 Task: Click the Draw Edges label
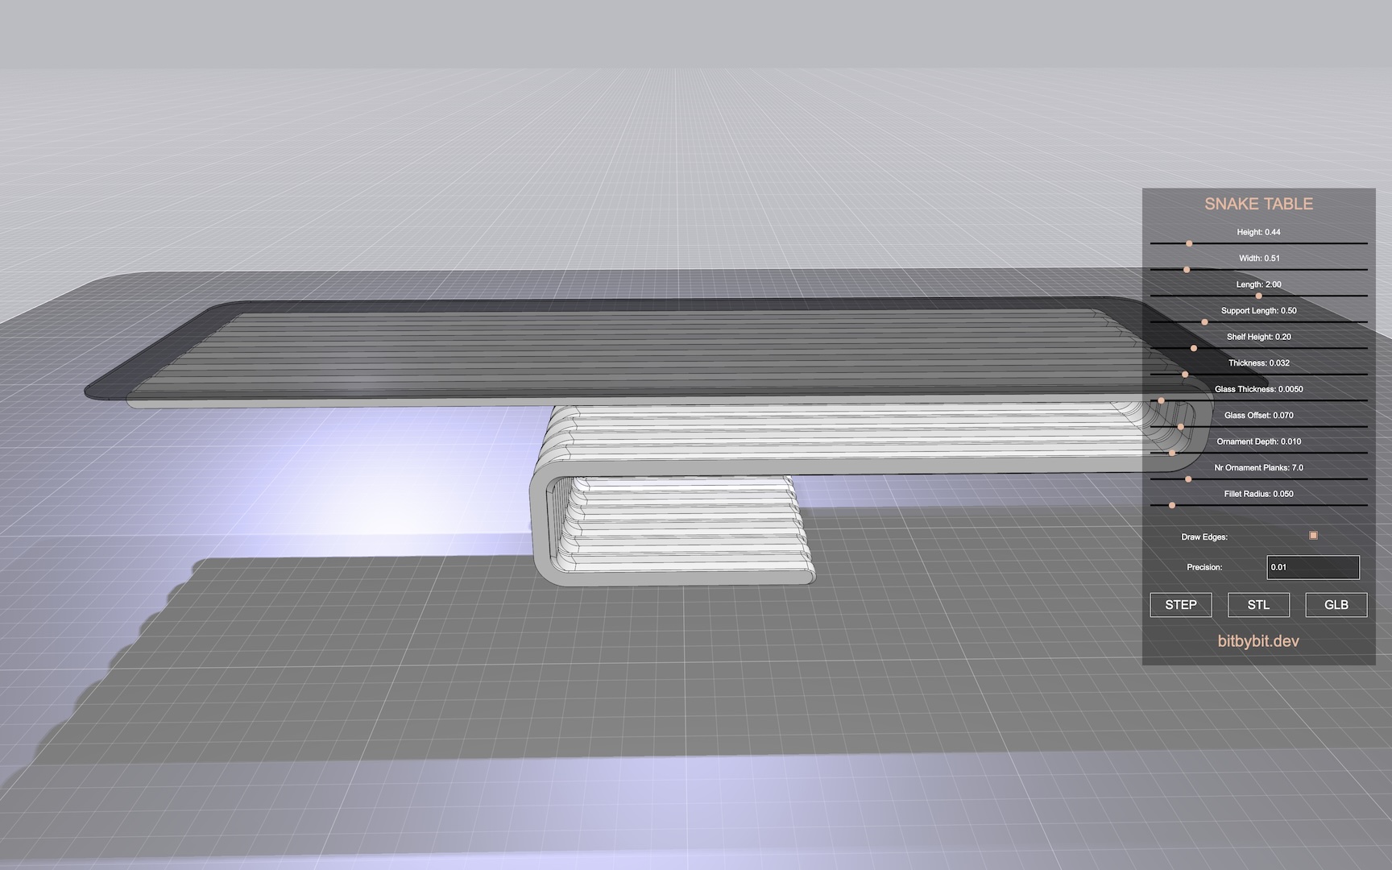1204,536
